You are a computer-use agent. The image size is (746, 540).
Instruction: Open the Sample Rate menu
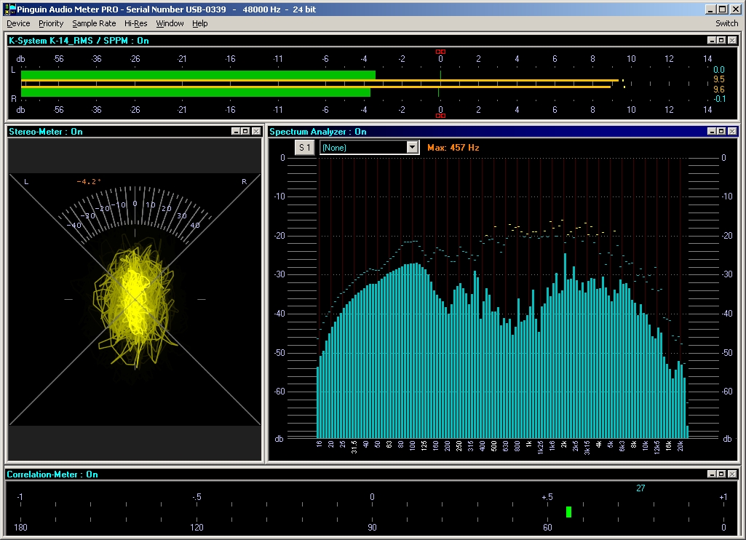click(94, 23)
